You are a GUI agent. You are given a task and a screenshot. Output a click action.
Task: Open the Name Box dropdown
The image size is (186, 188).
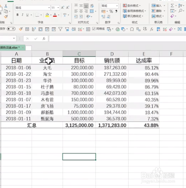coord(14,38)
